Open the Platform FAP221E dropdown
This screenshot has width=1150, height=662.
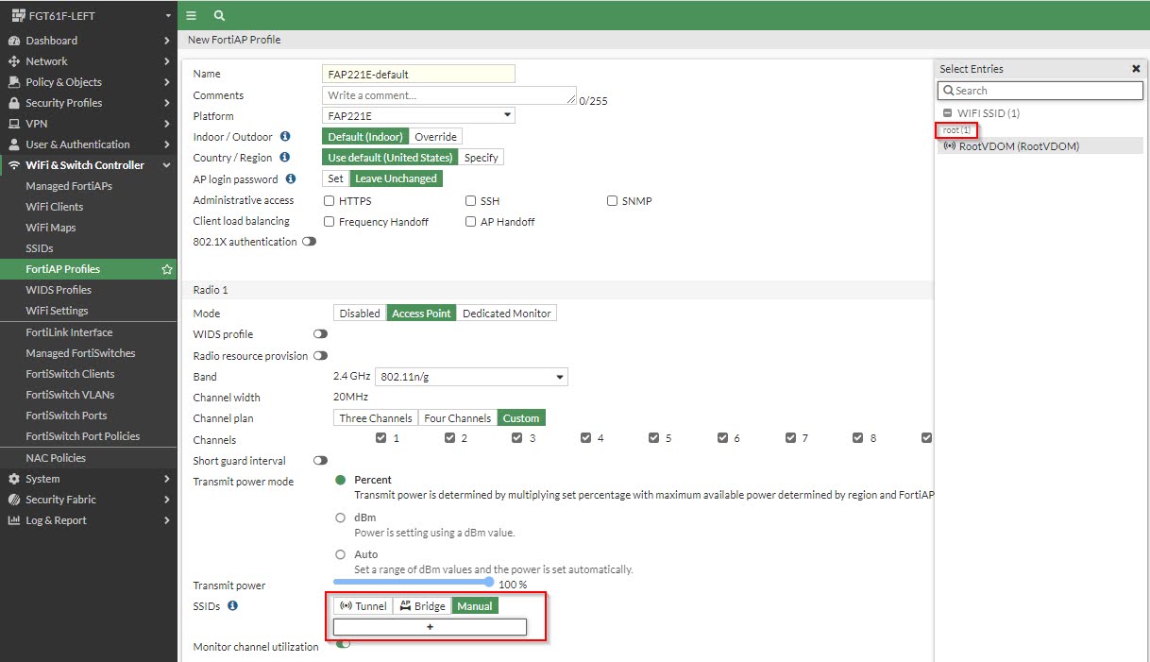pos(418,116)
